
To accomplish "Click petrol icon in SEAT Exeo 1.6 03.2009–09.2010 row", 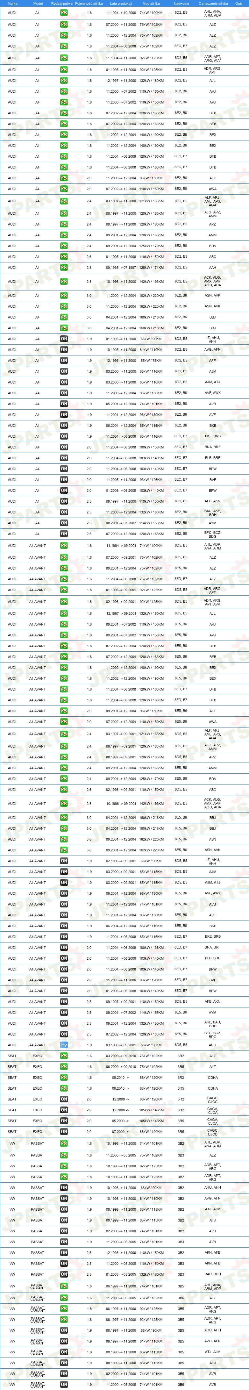I will 64,1056.
